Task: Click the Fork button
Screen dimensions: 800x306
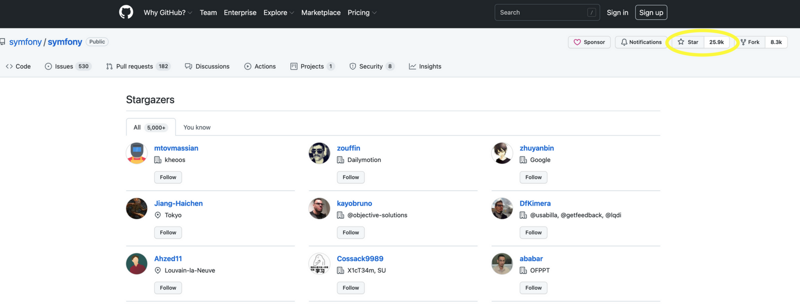Action: (750, 42)
